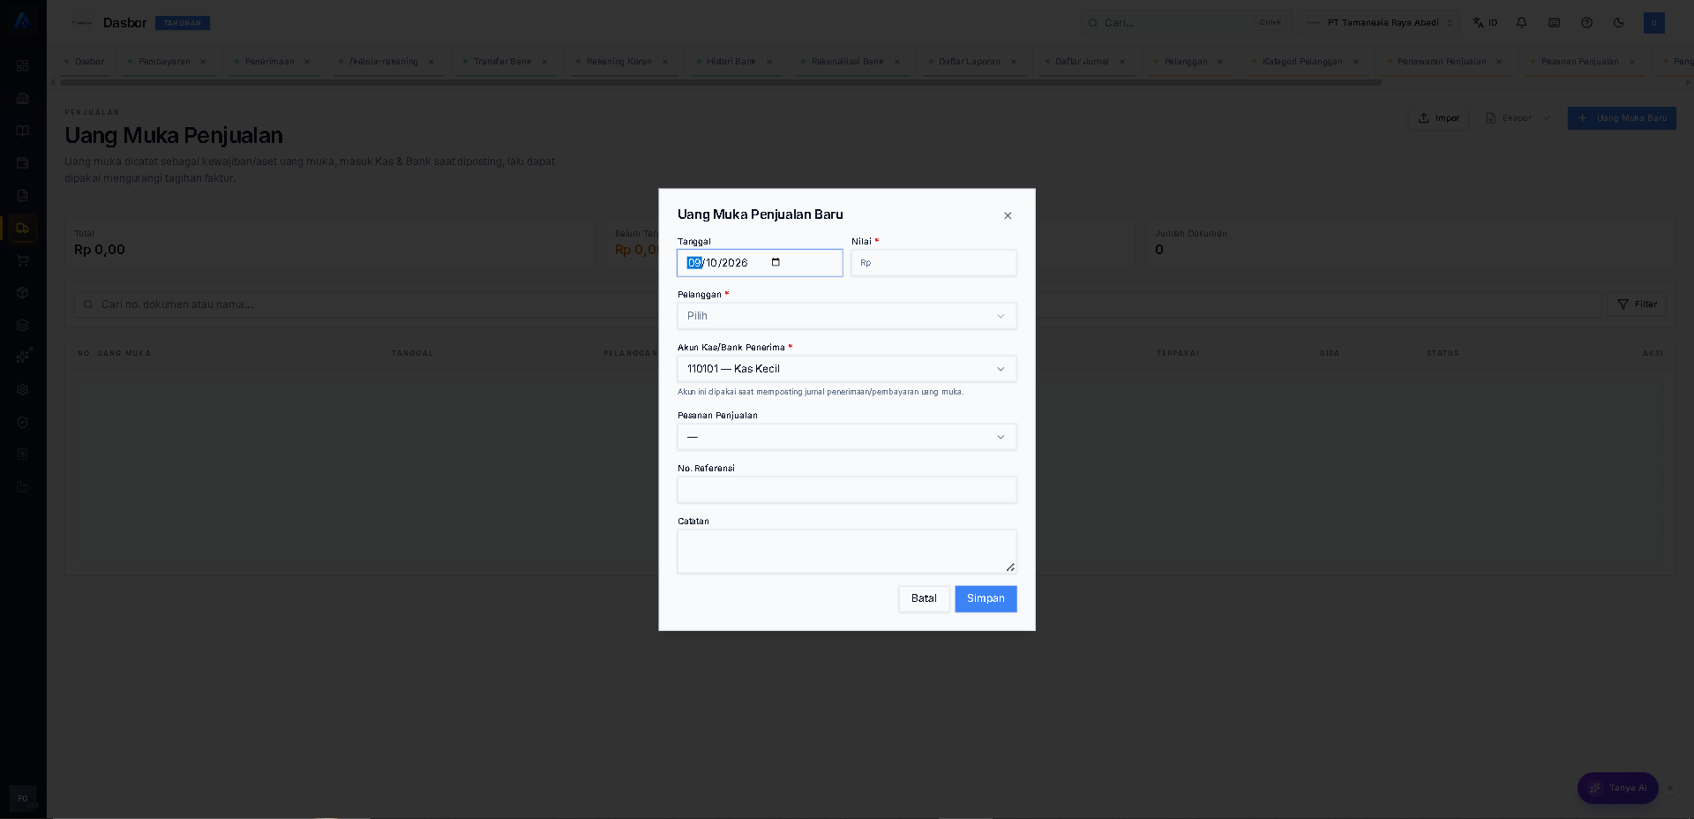Open the Filter button
1694x819 pixels.
coord(1638,304)
